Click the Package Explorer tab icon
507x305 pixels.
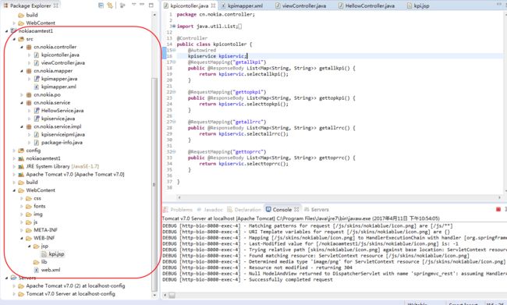point(5,5)
